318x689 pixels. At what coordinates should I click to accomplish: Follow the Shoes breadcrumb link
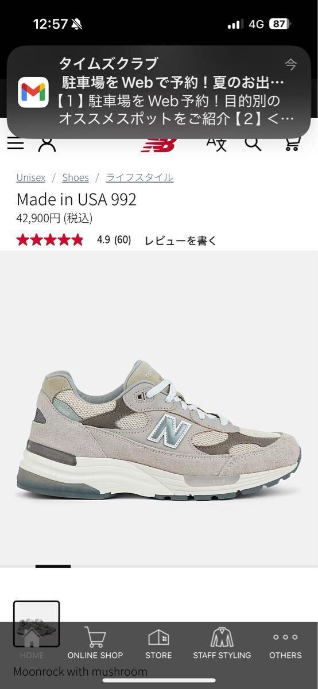coord(75,177)
